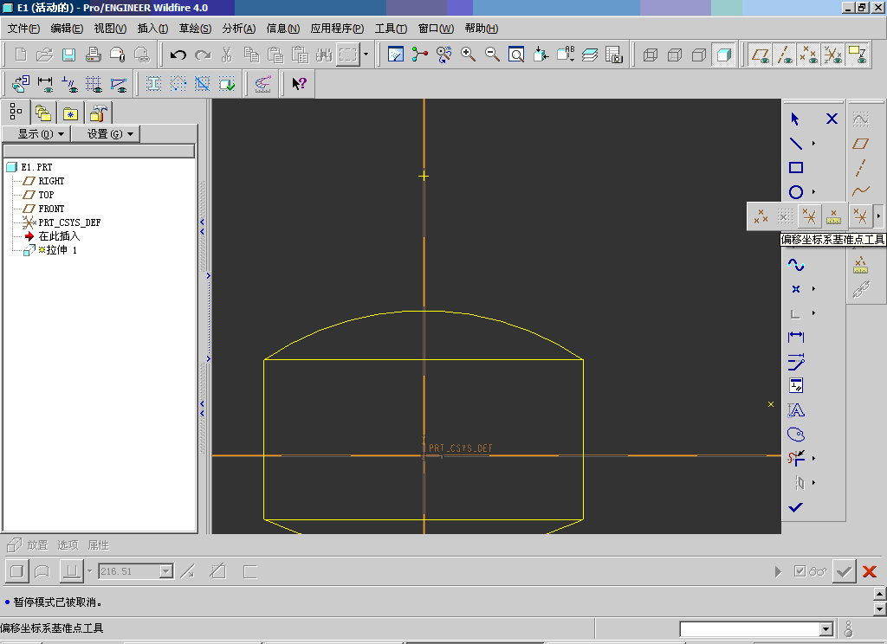Toggle sketch dimensions display
This screenshot has height=644, width=887.
(x=45, y=84)
